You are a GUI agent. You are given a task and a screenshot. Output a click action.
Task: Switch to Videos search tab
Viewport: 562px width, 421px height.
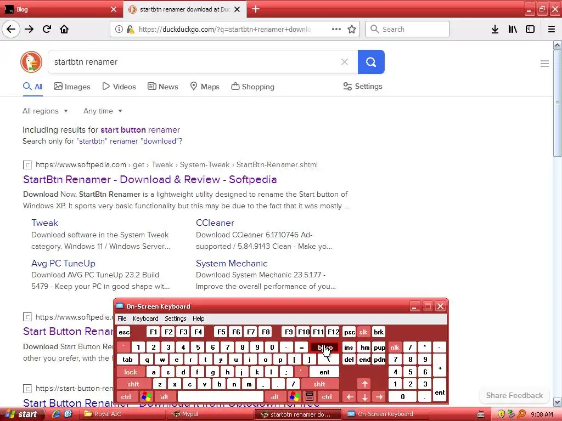[119, 87]
